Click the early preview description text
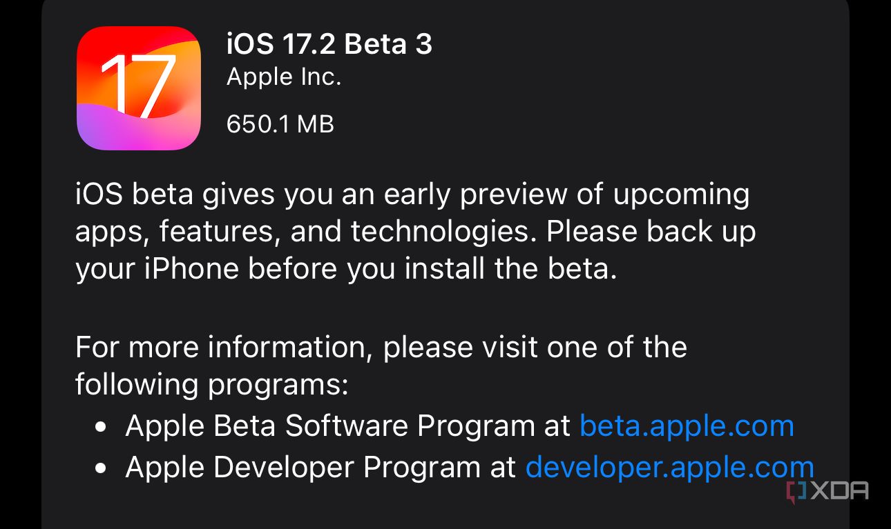Viewport: 891px width, 529px height. coord(412,194)
